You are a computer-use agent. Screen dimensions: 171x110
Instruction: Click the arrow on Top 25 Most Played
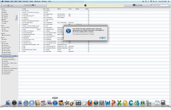click(x=17, y=56)
